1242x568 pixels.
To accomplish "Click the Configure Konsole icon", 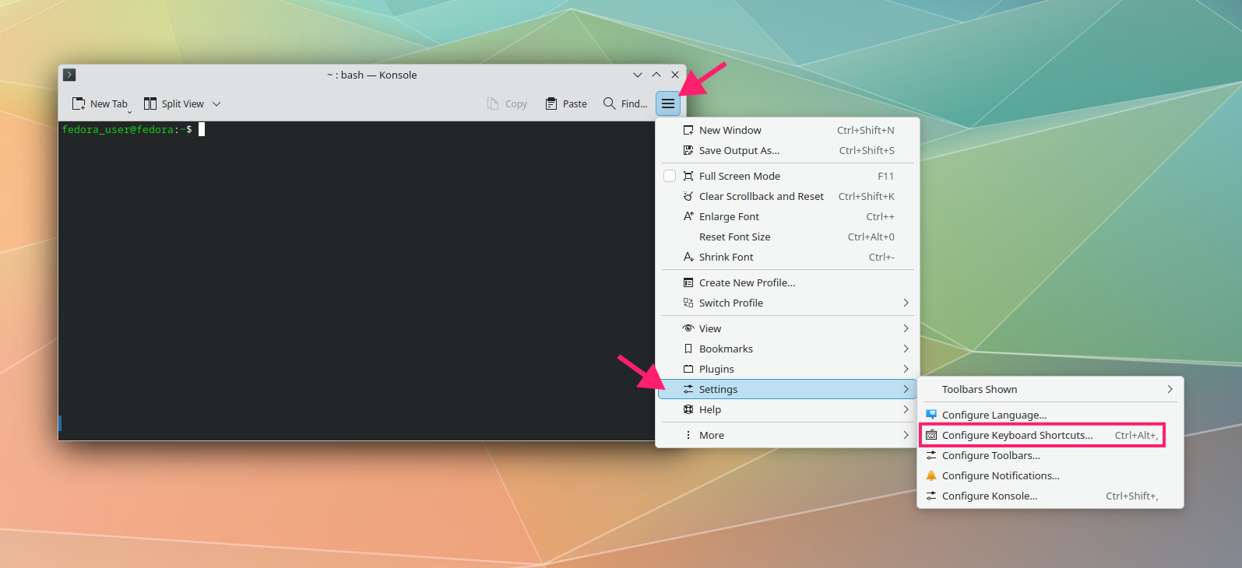I will pyautogui.click(x=931, y=496).
